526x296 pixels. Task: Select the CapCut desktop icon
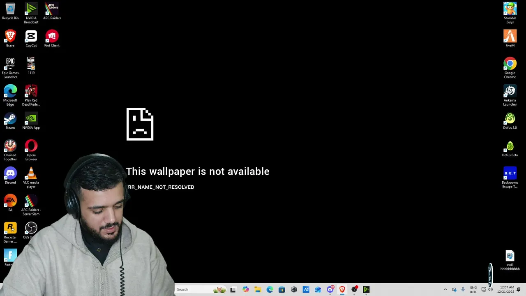pos(31,39)
